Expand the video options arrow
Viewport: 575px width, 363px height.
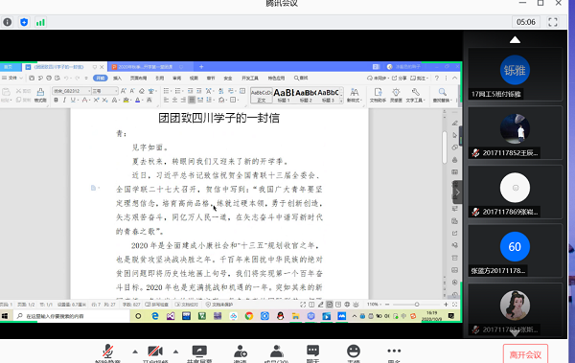tap(175, 352)
